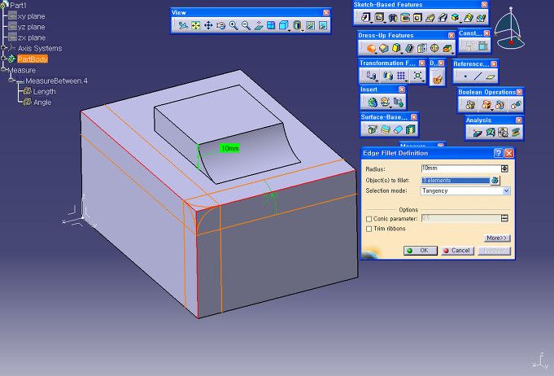Select the Multi-sections Solid icon

468,17
